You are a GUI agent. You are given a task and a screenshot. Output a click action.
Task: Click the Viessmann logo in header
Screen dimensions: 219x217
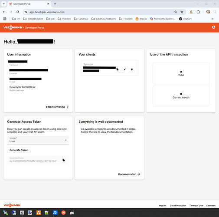click(13, 27)
